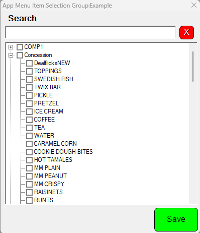Viewport: 200px width, 233px height.
Task: Expand the COMP1 tree node
Action: tap(11, 47)
